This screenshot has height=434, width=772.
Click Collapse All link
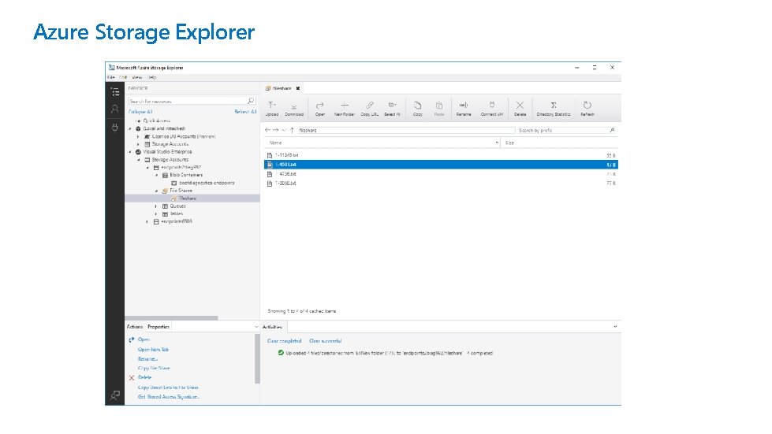pyautogui.click(x=140, y=112)
